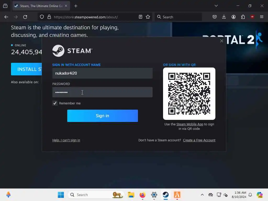The image size is (268, 201).
Task: Click the Firefox search box
Action: (178, 17)
